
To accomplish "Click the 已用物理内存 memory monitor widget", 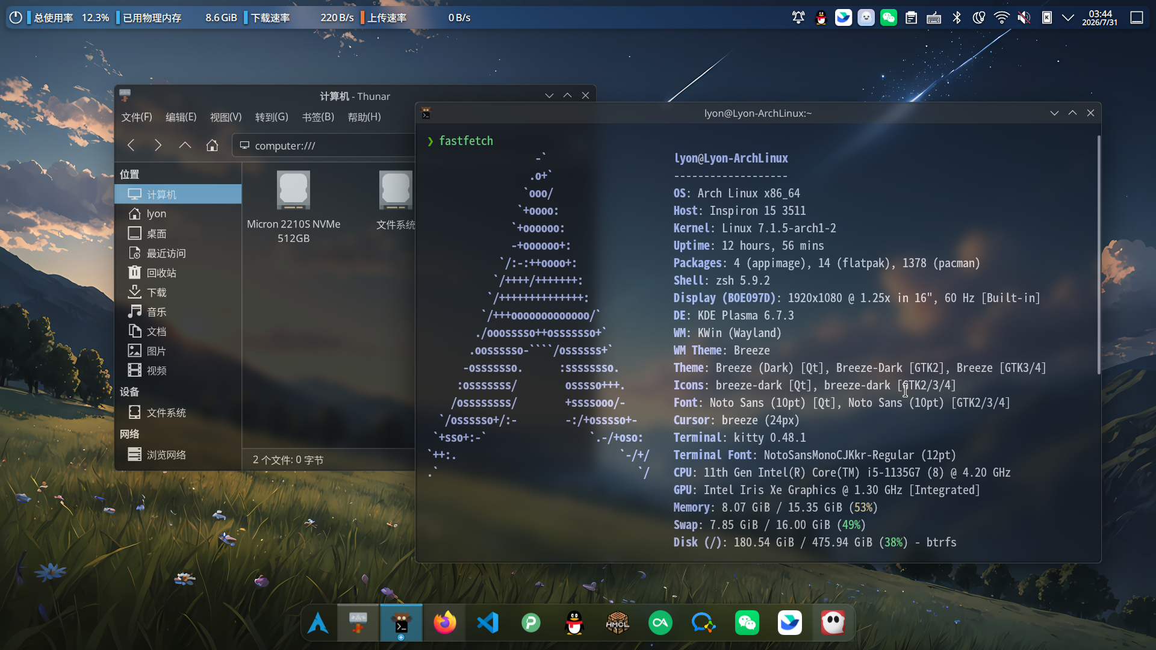I will point(177,17).
